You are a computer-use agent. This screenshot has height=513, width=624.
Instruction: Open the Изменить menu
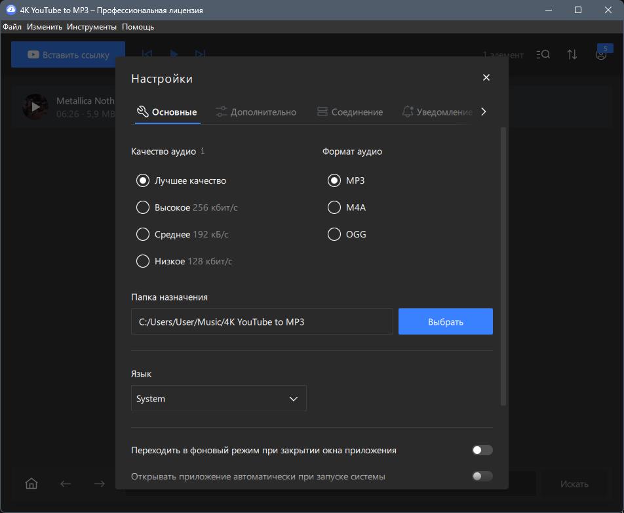(x=45, y=27)
